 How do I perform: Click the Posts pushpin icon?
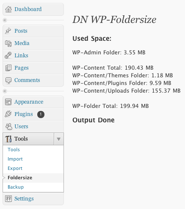pos(8,31)
